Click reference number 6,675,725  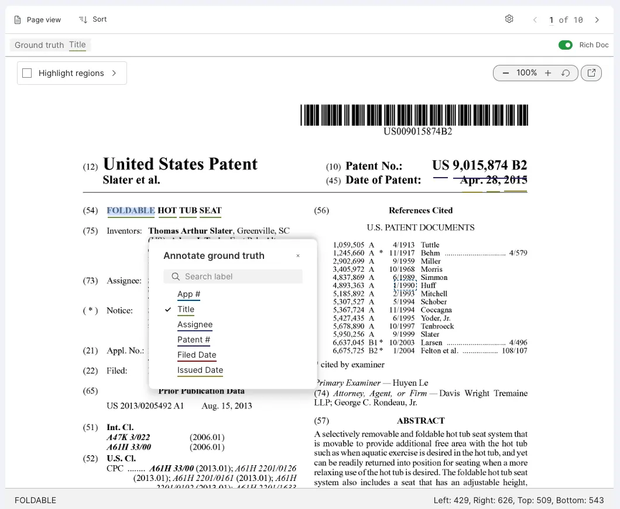point(348,351)
